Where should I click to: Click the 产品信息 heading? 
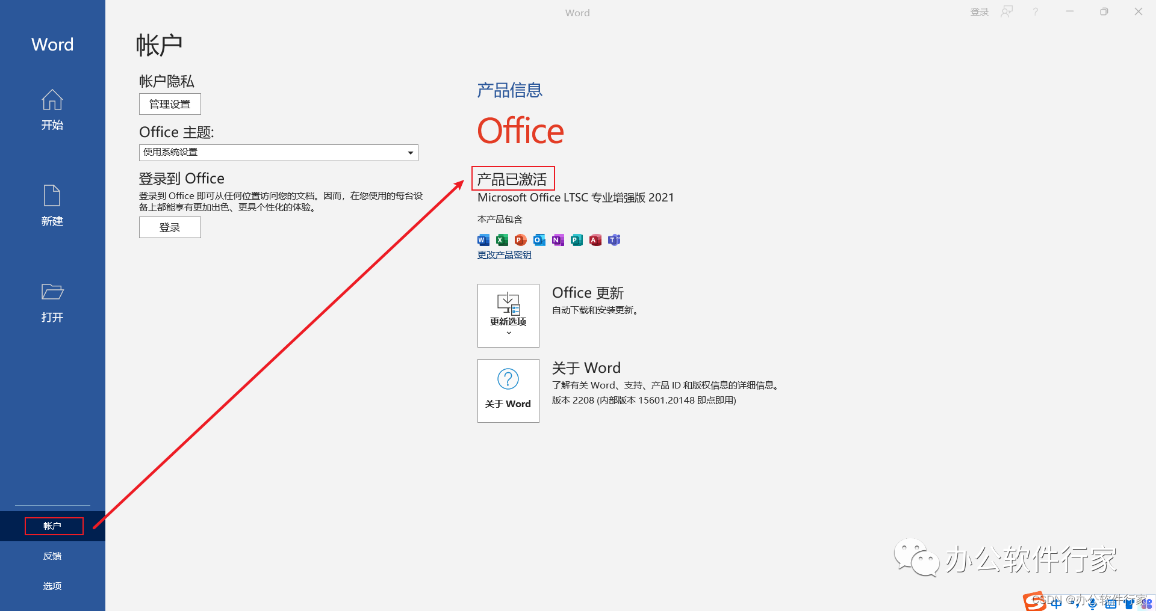click(510, 90)
